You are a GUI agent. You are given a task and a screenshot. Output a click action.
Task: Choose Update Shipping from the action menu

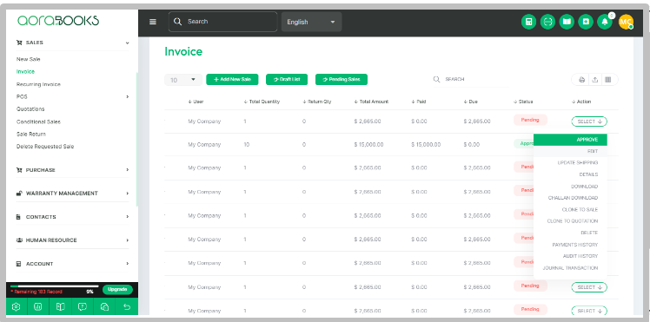(x=570, y=163)
